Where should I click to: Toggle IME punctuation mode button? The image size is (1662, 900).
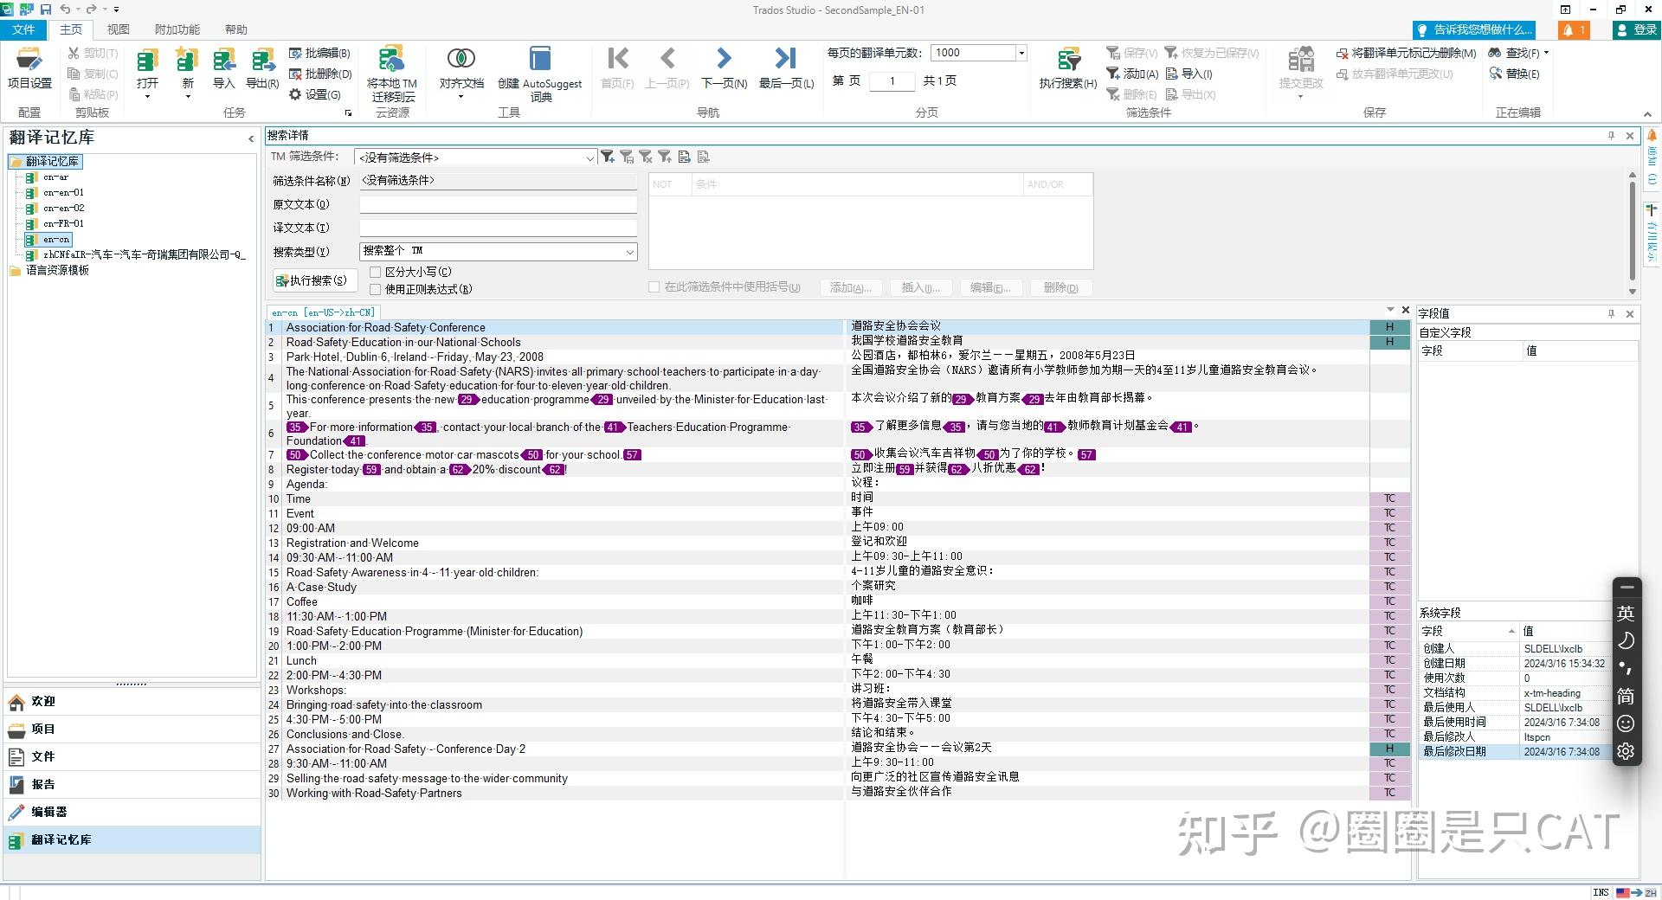click(x=1626, y=668)
